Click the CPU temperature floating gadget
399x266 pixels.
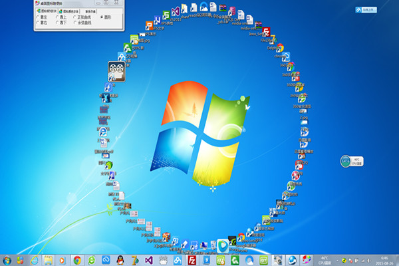[x=352, y=162]
